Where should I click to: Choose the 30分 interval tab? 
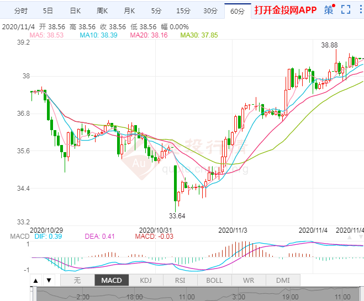210,10
